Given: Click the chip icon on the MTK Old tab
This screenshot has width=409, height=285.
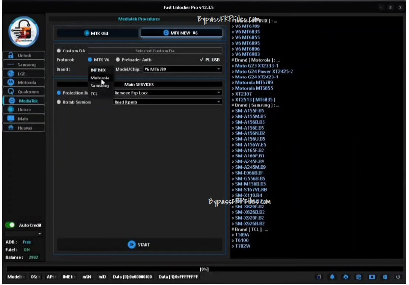Looking at the screenshot, I should (87, 33).
